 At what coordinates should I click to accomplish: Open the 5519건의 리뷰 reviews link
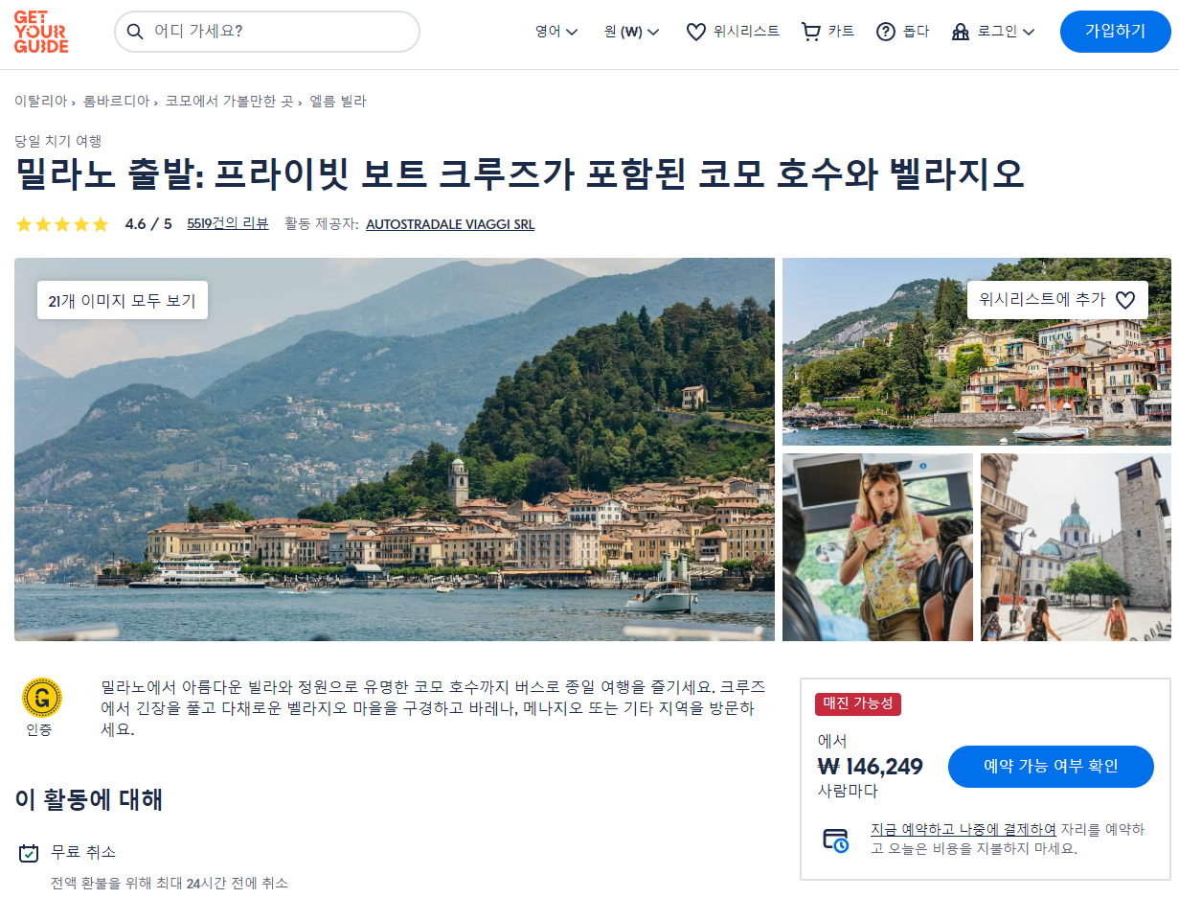(x=228, y=224)
